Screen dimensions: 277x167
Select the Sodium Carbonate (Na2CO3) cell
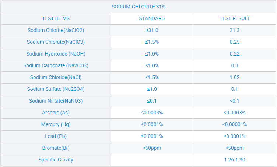pos(56,65)
